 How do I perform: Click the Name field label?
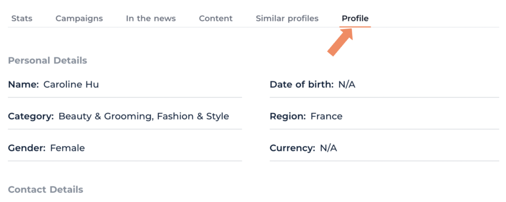23,84
